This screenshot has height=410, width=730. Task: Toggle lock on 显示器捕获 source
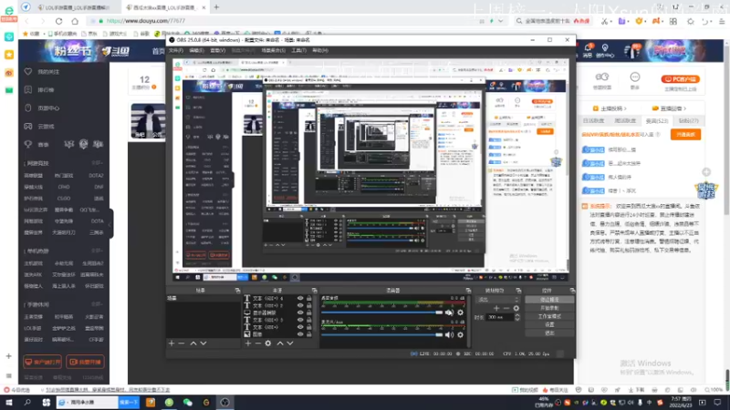coord(309,313)
